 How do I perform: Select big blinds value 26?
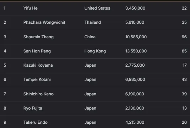click(184, 122)
